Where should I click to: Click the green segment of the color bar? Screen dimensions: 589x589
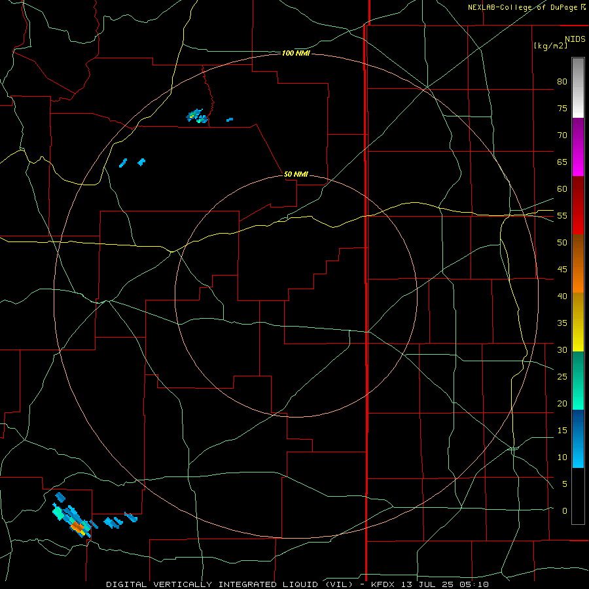tap(578, 380)
